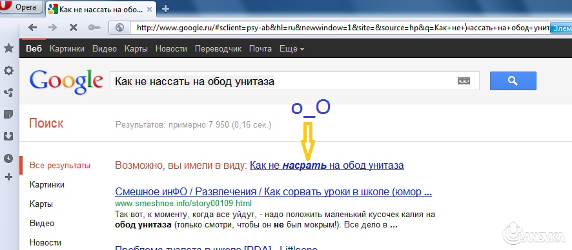Screen dimensions: 572x250
Task: Add a panel with sidebar plus
Action: pos(8,177)
